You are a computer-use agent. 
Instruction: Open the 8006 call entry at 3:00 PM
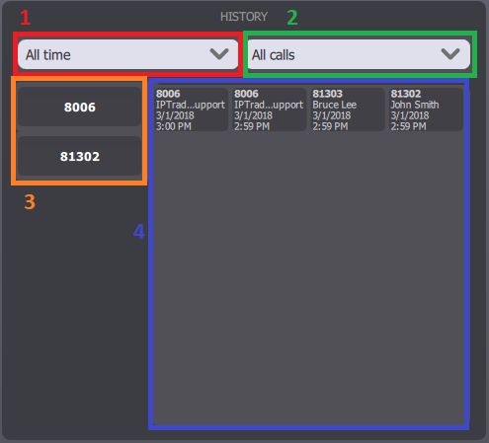[191, 110]
